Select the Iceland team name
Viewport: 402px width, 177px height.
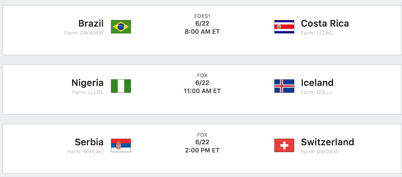tap(317, 83)
